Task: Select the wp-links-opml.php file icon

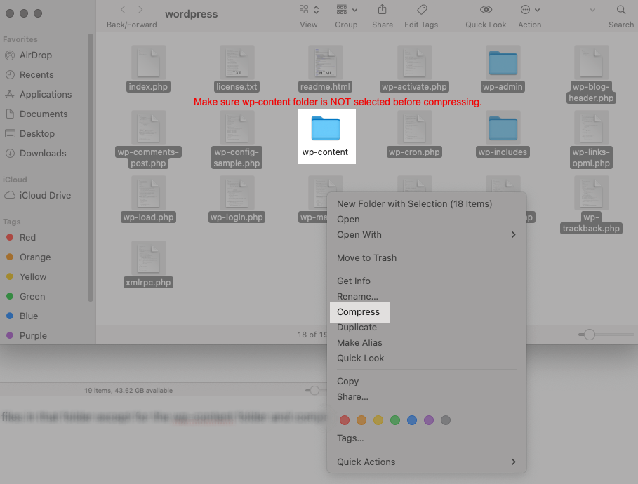Action: [591, 128]
